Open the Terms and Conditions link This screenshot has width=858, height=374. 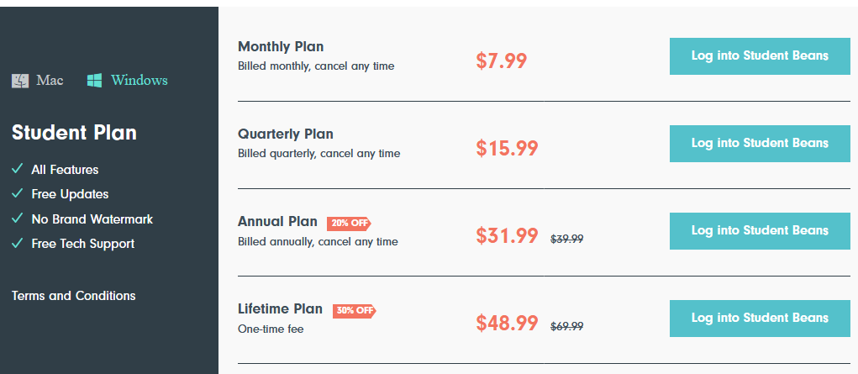pyautogui.click(x=74, y=296)
